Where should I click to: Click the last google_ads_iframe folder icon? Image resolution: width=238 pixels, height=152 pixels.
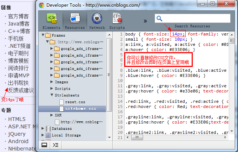[57, 75]
